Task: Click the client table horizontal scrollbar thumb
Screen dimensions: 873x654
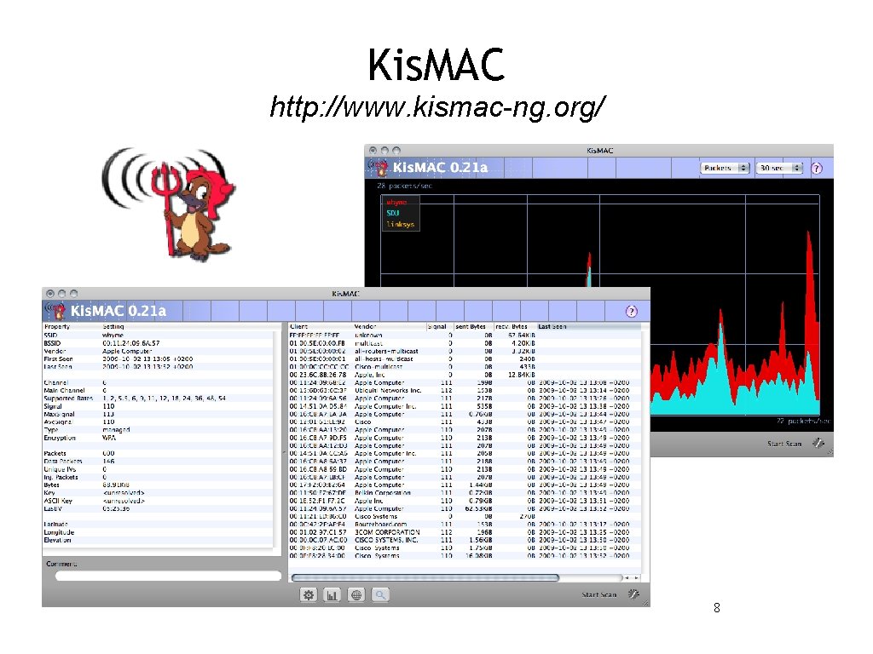Action: pyautogui.click(x=425, y=578)
